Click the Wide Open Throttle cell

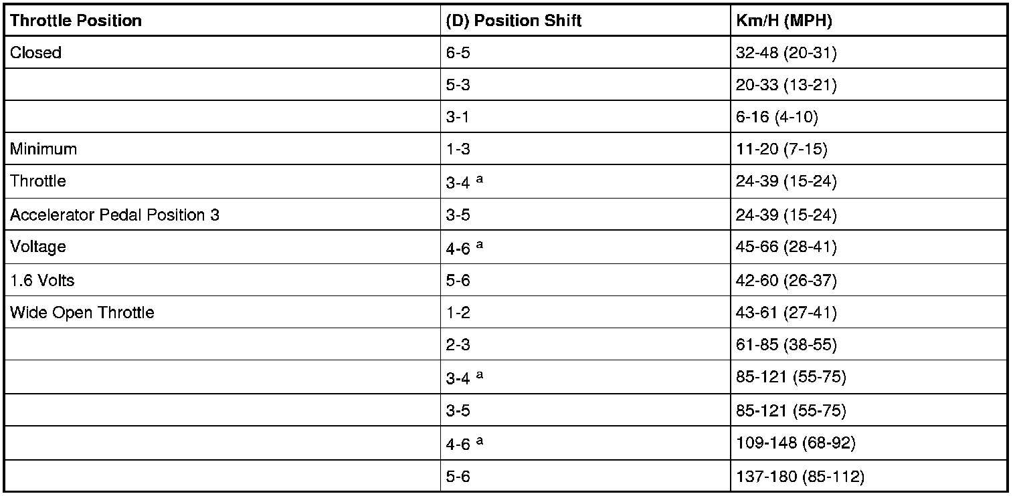click(x=82, y=313)
